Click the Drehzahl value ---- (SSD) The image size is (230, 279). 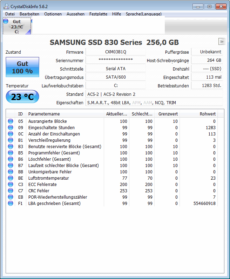[x=207, y=69]
